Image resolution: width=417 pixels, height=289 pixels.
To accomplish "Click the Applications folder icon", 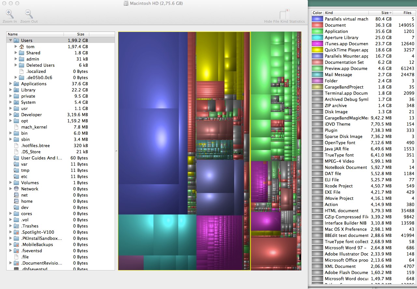I will coord(16,84).
